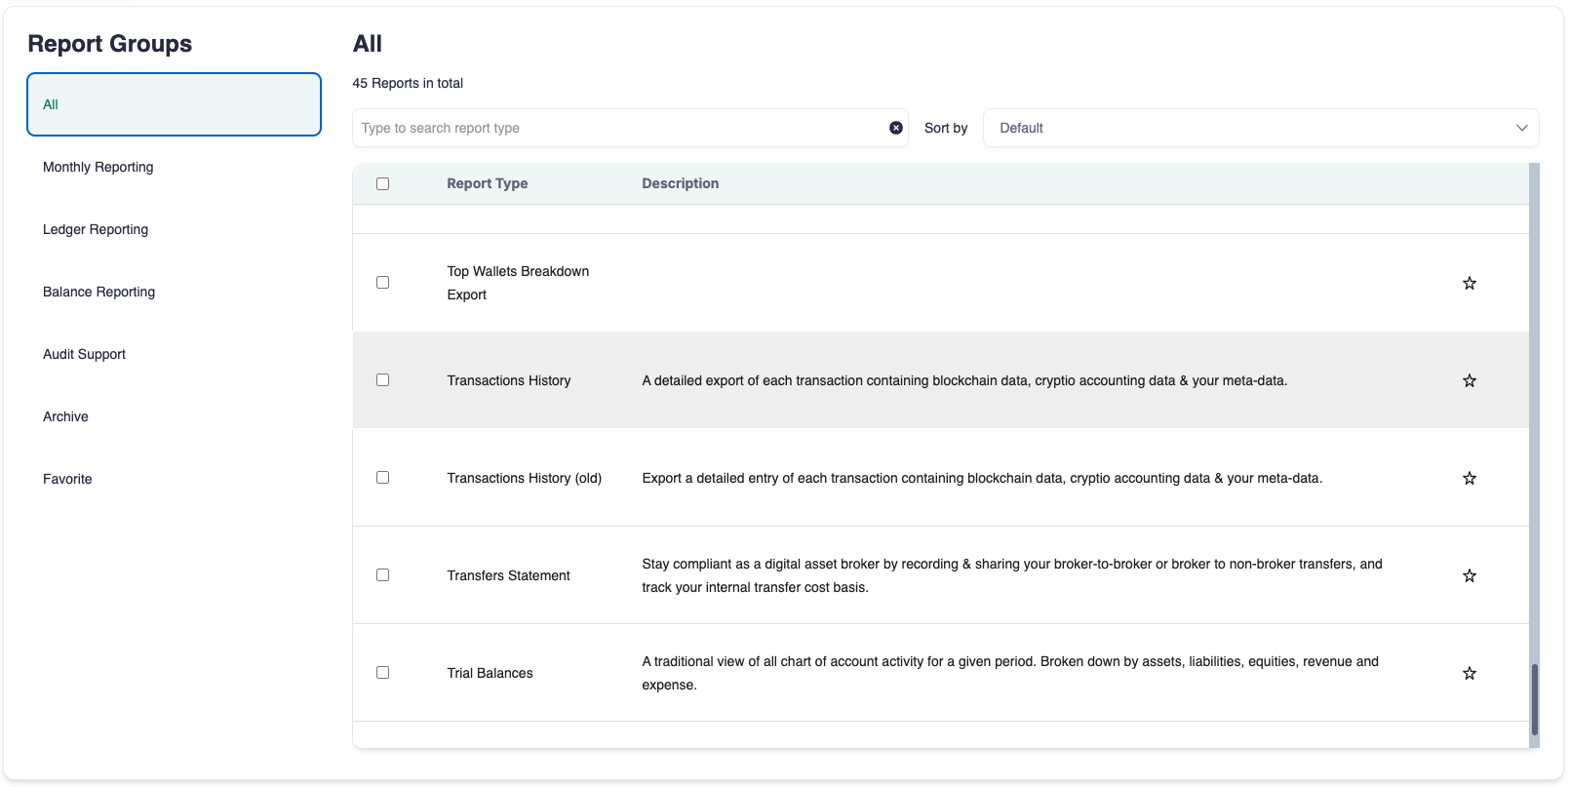Click the Sort by chevron arrow
This screenshot has height=787, width=1570.
[1521, 128]
